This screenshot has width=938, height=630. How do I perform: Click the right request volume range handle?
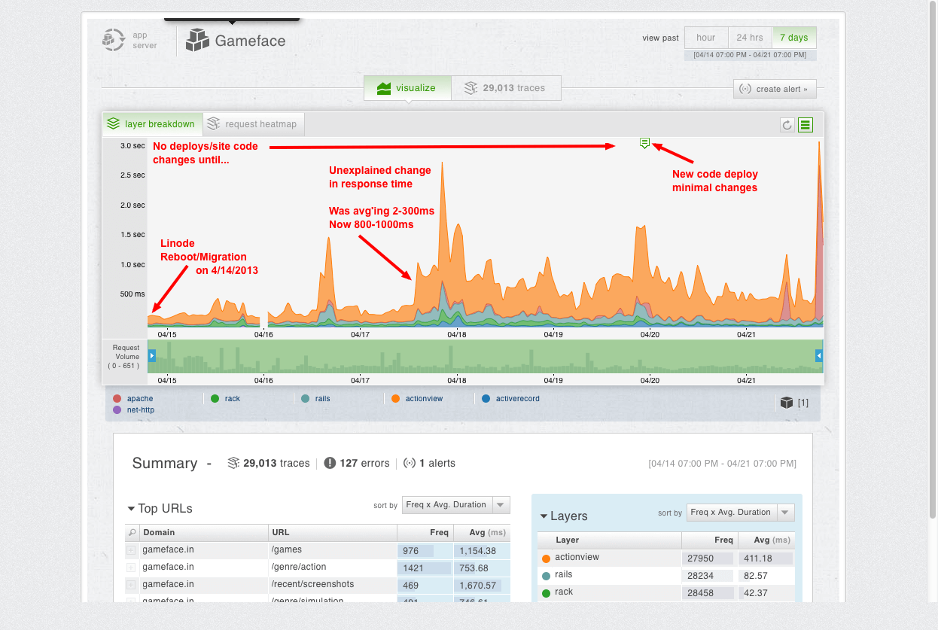pos(819,355)
